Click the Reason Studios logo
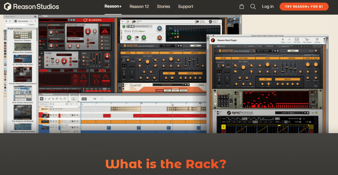 pyautogui.click(x=32, y=6)
